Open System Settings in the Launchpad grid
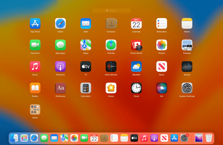The height and width of the screenshot is (145, 223). (x=187, y=88)
